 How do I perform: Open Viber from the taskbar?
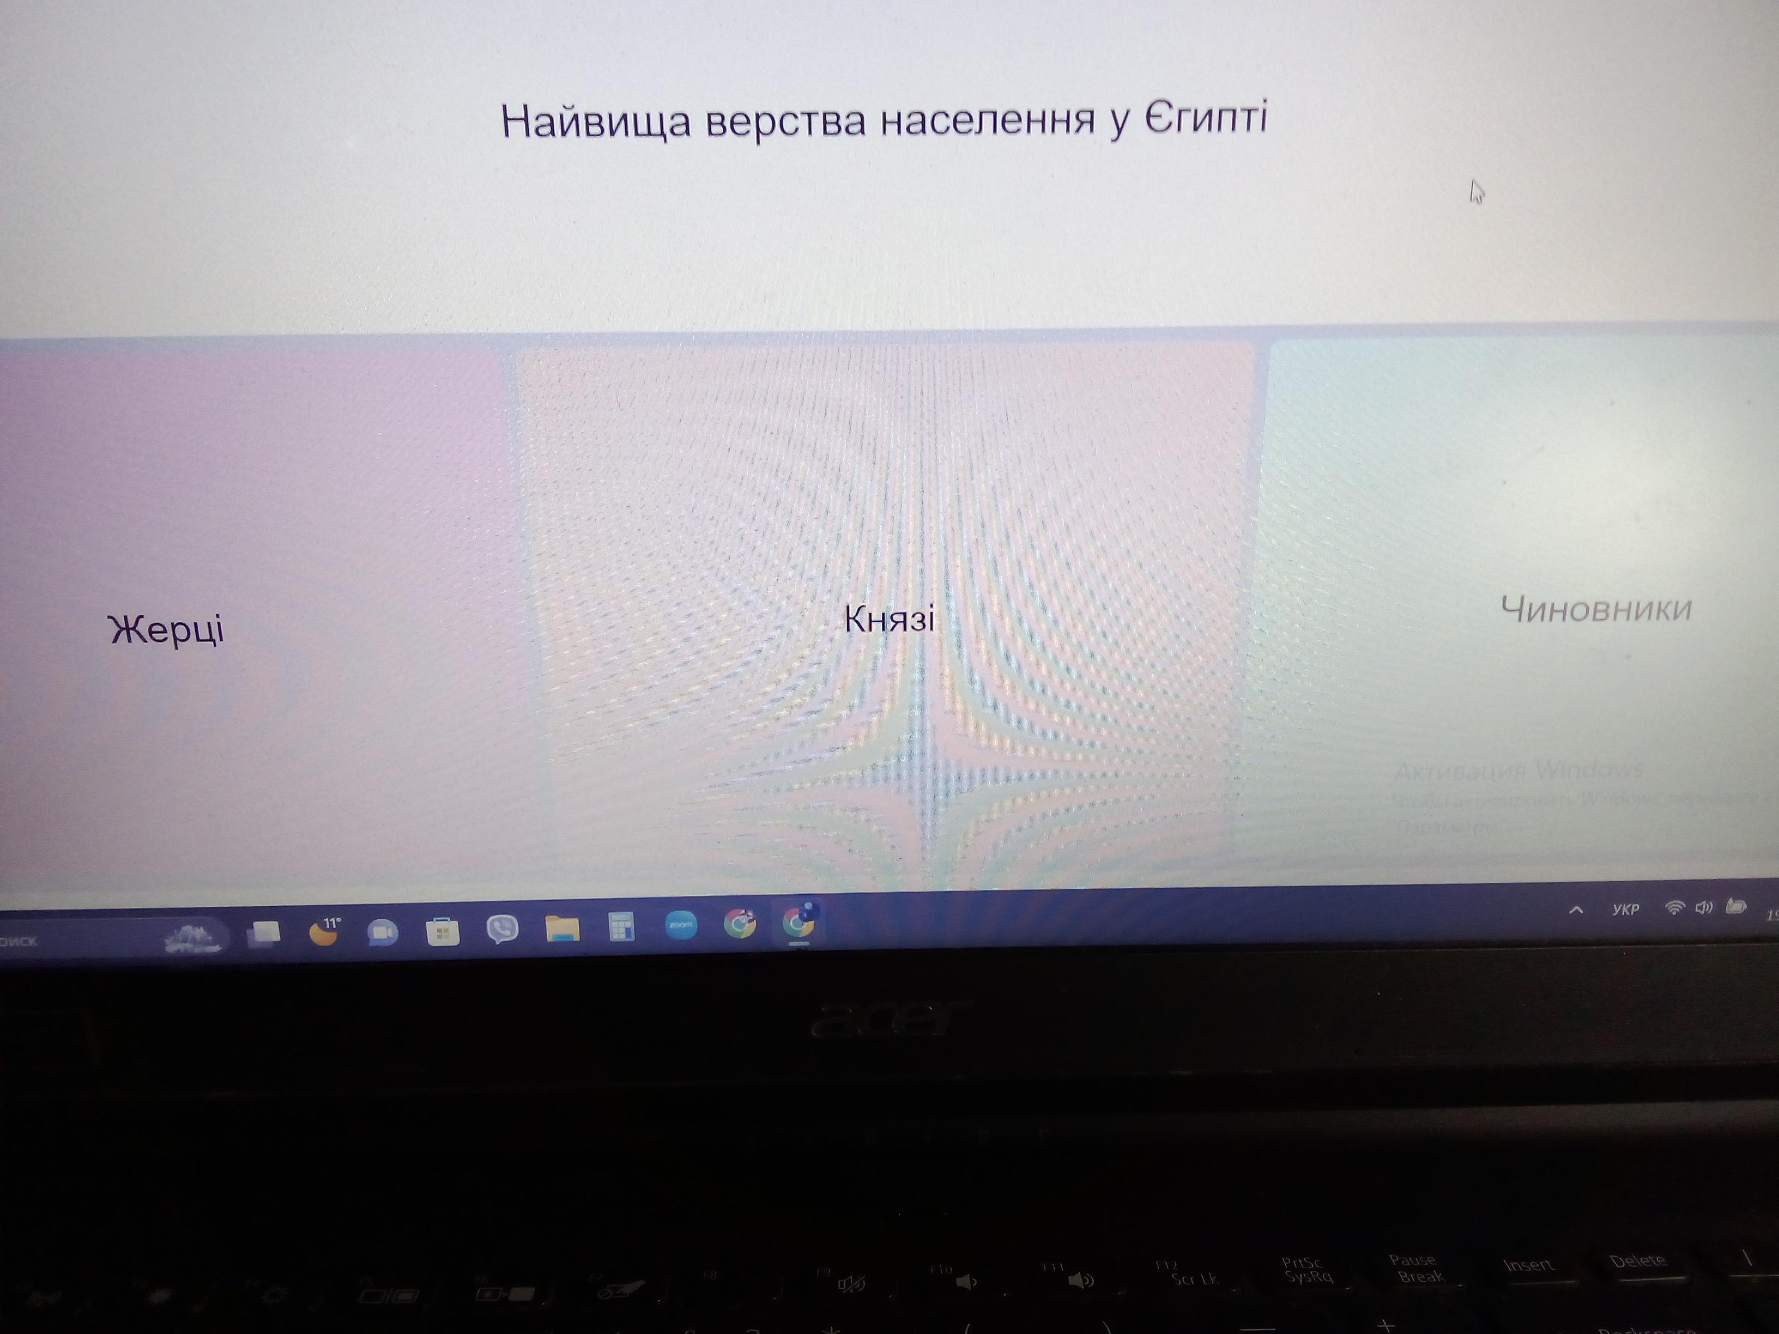(x=503, y=930)
